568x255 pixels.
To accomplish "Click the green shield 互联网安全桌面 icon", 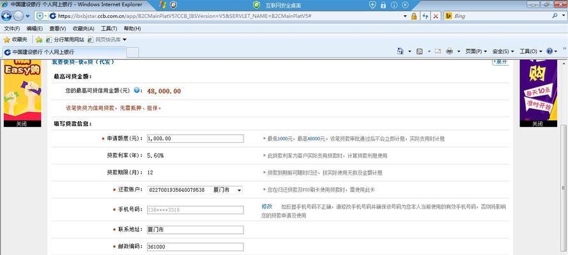I will [x=256, y=5].
